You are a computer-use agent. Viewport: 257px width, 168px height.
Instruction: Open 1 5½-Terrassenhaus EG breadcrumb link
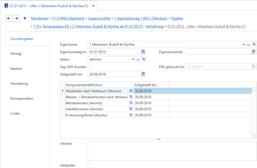click(x=88, y=26)
